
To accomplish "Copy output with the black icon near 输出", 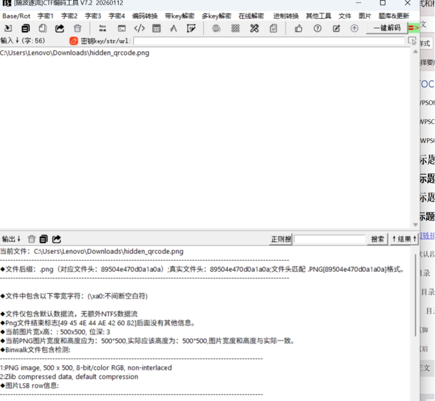I will (43, 239).
